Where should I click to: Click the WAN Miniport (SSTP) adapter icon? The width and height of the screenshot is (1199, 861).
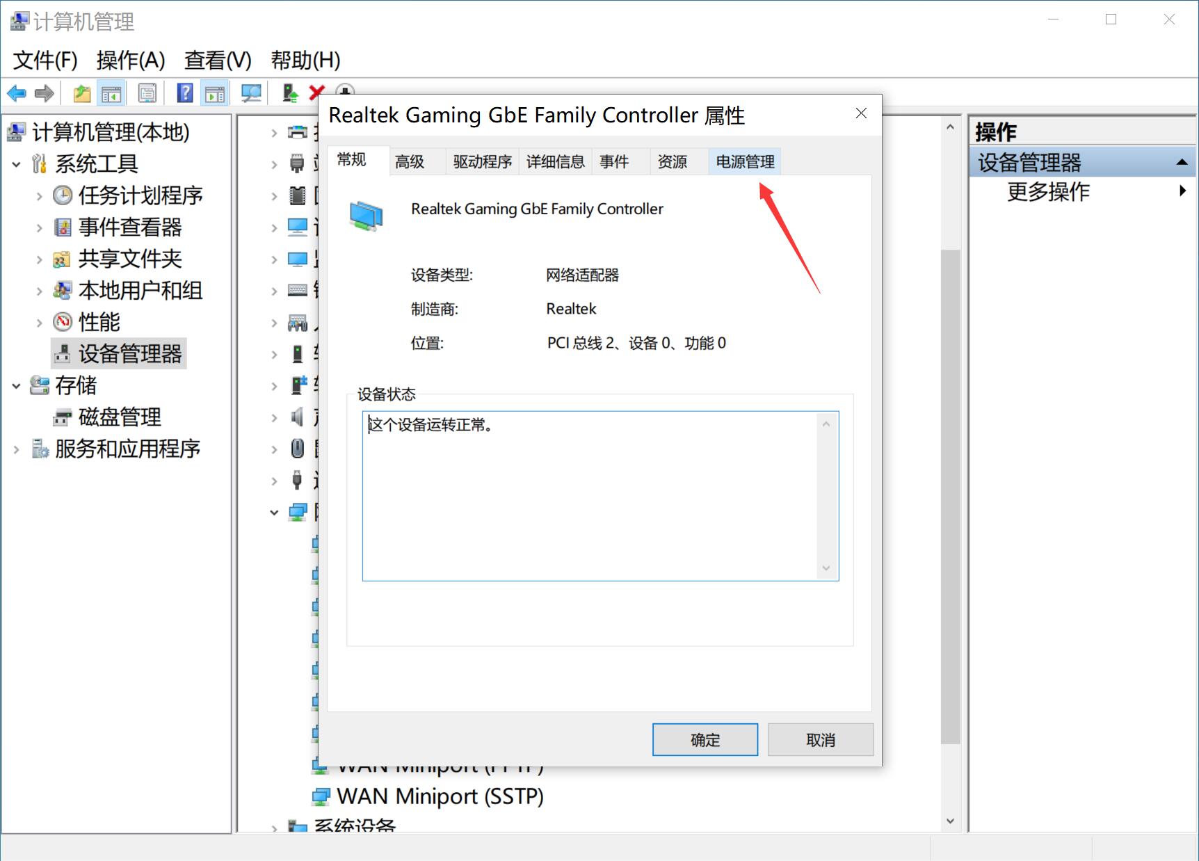[x=321, y=796]
